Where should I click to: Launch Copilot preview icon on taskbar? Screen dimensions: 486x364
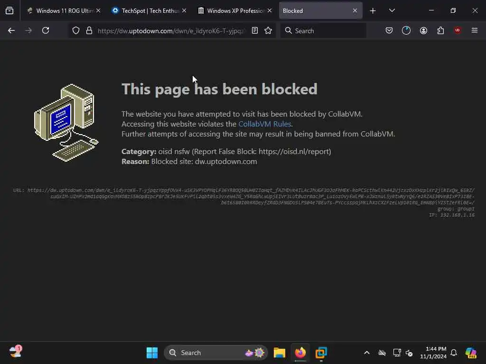click(471, 353)
